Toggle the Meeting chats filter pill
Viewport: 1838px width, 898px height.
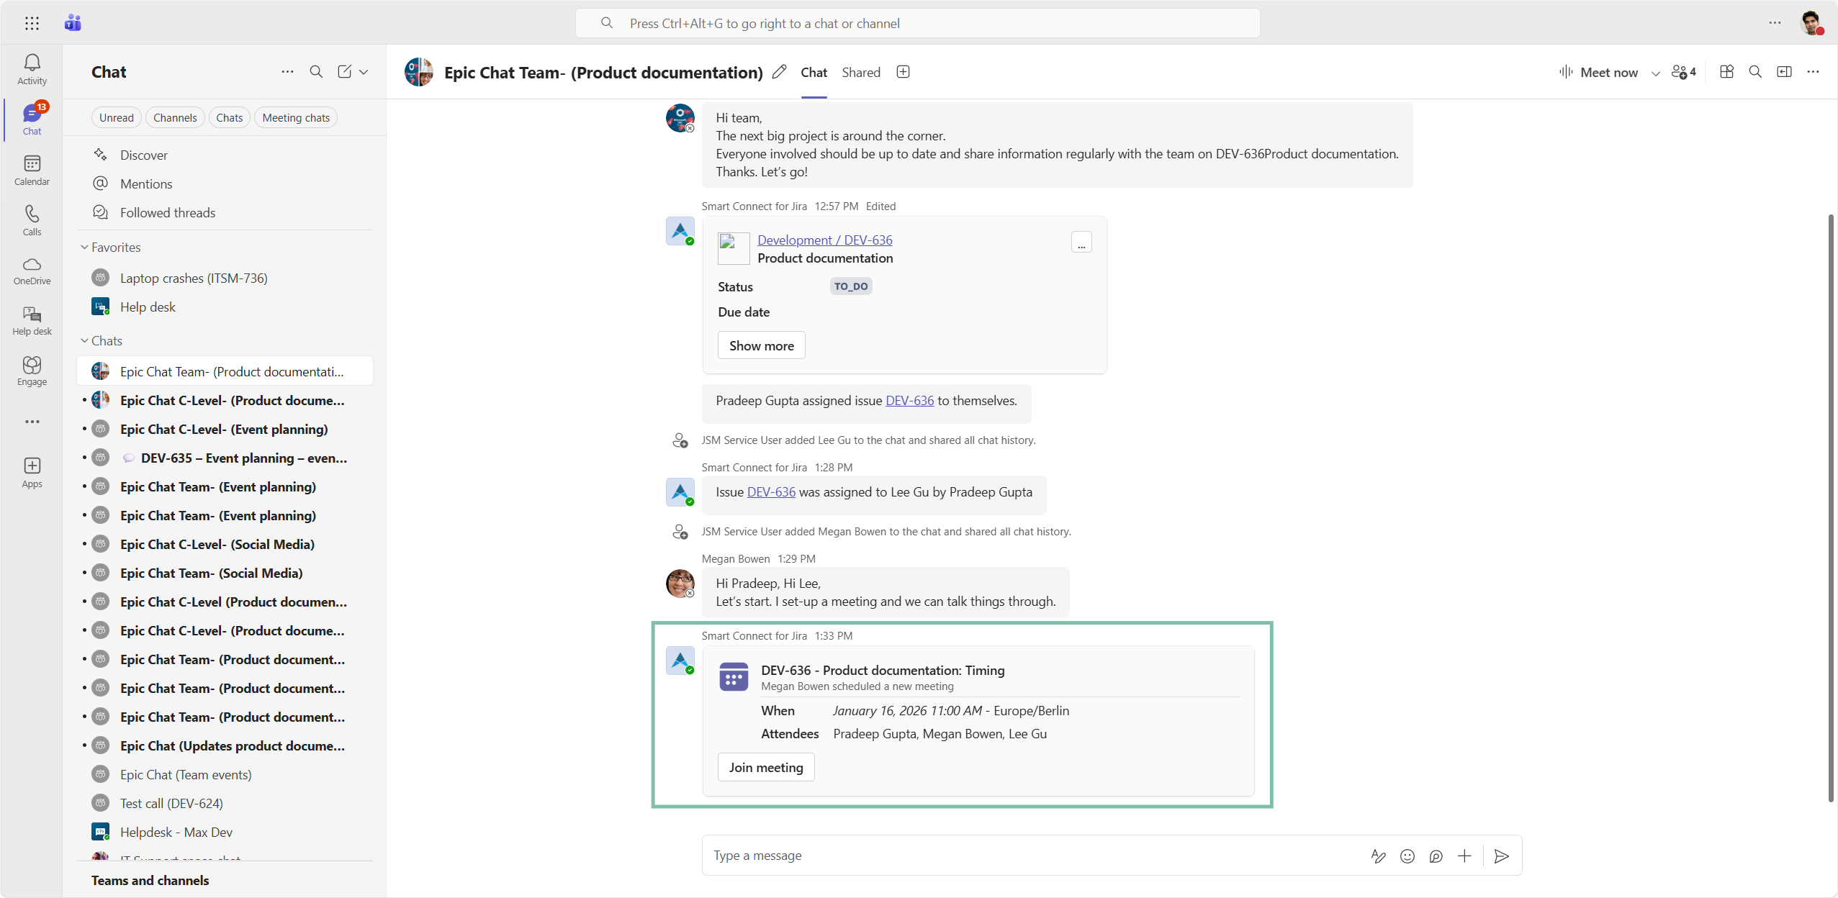(x=295, y=117)
